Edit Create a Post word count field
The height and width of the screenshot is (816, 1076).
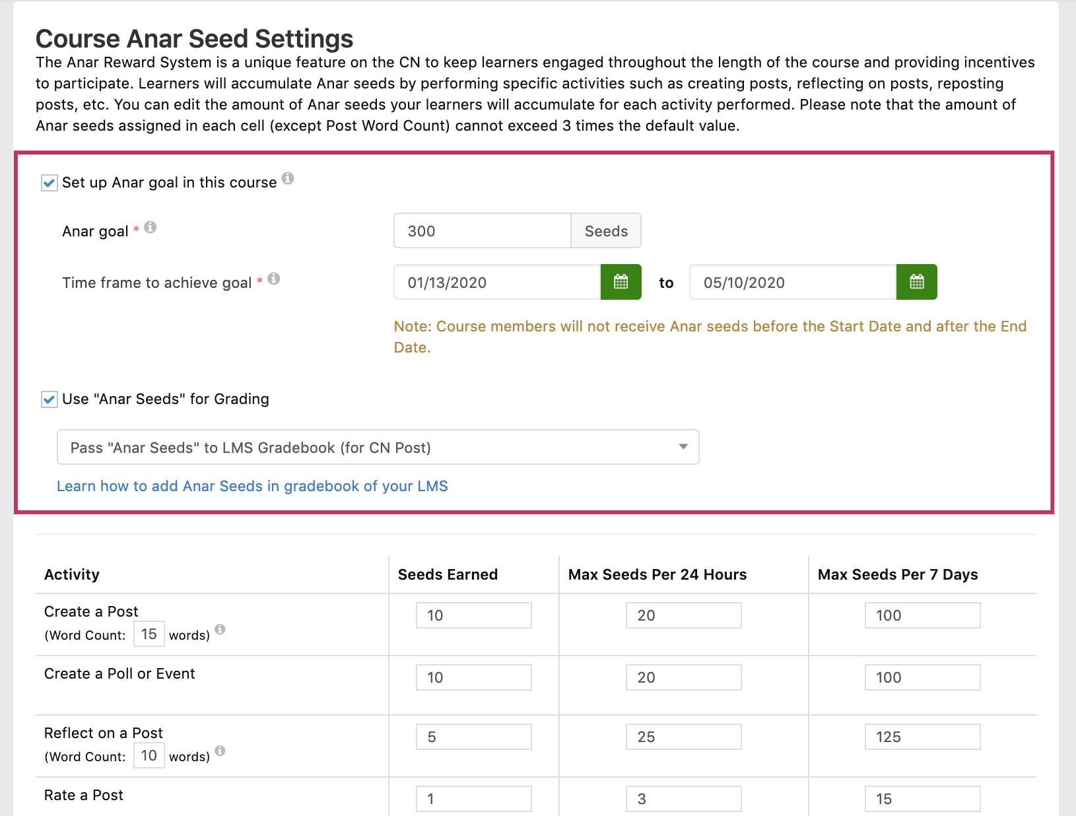149,634
